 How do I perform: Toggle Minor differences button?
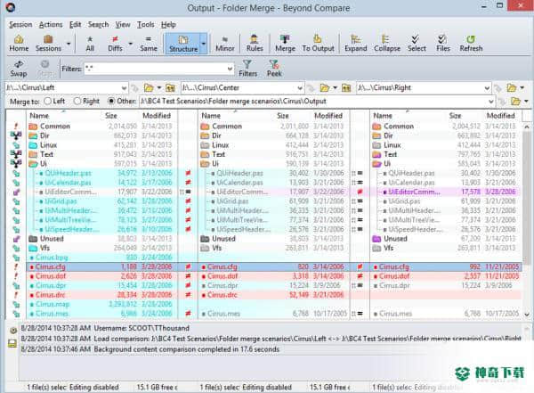[x=225, y=44]
